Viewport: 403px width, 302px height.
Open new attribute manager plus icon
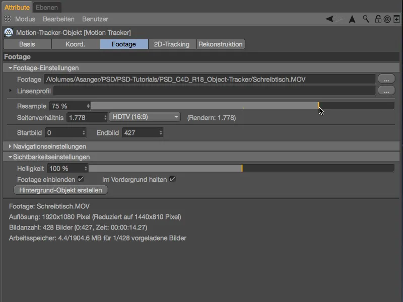[396, 19]
